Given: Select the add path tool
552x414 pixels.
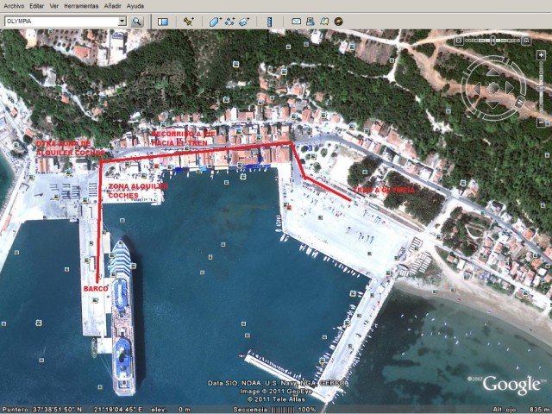Looking at the screenshot, I should pos(229,21).
